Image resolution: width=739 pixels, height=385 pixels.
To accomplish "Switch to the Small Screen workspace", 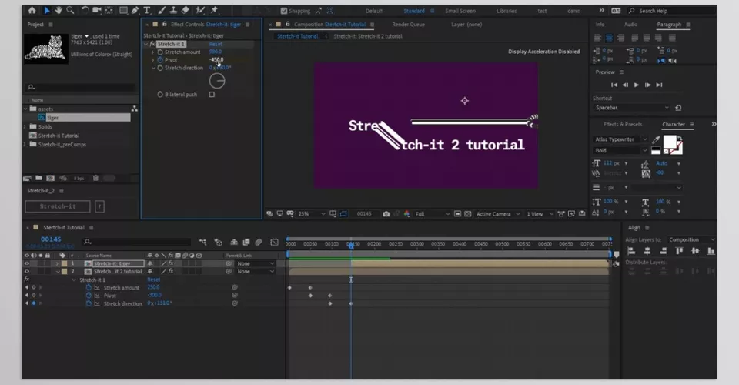I will pyautogui.click(x=460, y=11).
